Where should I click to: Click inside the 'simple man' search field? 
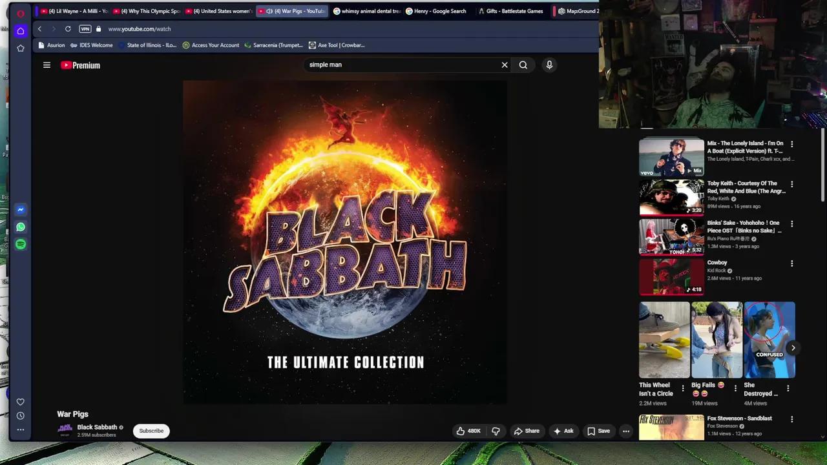click(388, 65)
